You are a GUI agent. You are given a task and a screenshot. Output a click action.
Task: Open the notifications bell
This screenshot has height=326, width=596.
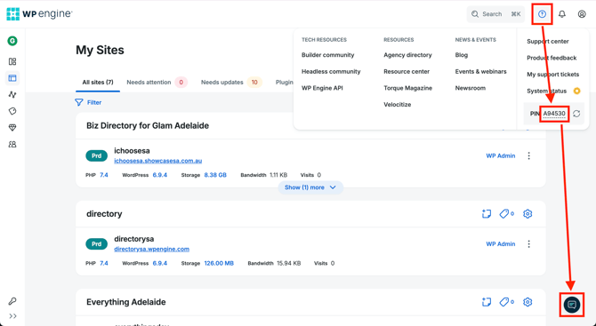click(562, 14)
